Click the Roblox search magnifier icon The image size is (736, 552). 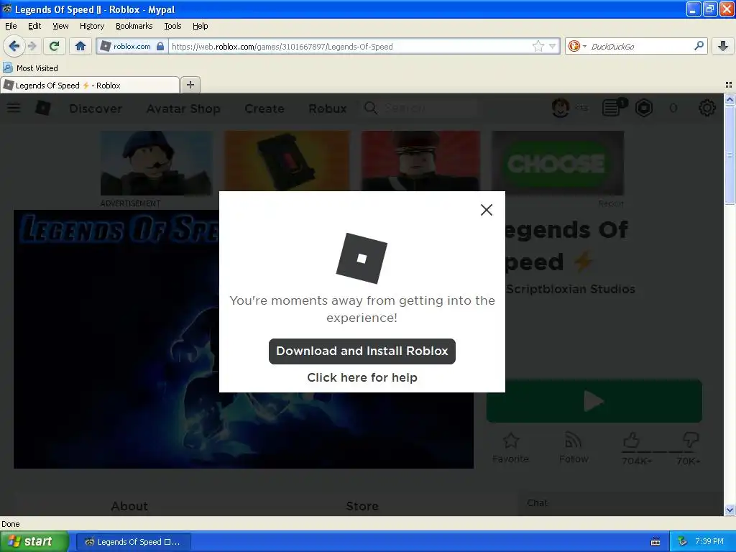coord(371,109)
